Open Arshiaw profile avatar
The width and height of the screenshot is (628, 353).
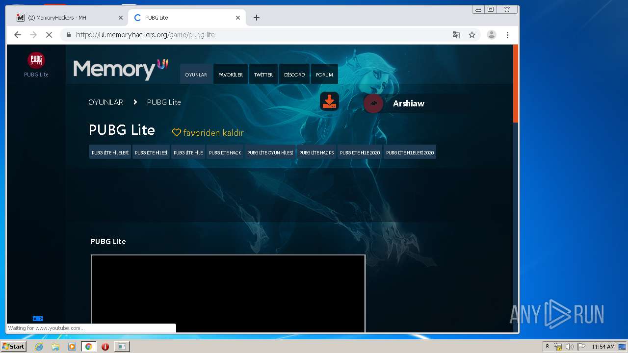(373, 103)
